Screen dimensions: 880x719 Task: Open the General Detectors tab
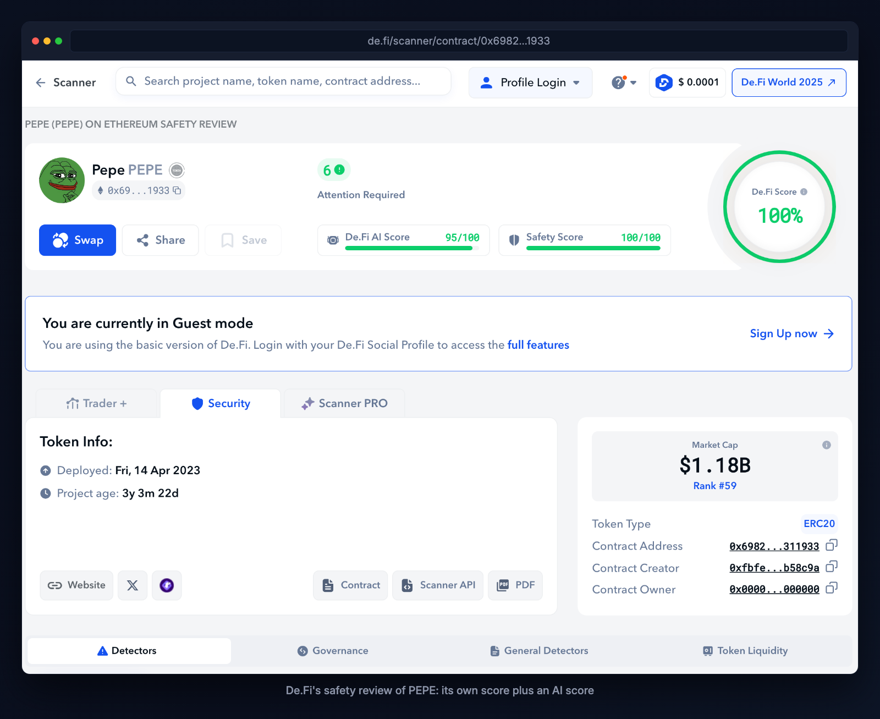point(539,651)
